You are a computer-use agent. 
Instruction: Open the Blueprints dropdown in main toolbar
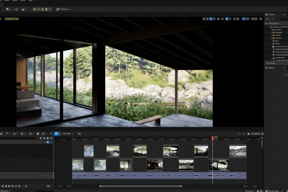click(16, 9)
